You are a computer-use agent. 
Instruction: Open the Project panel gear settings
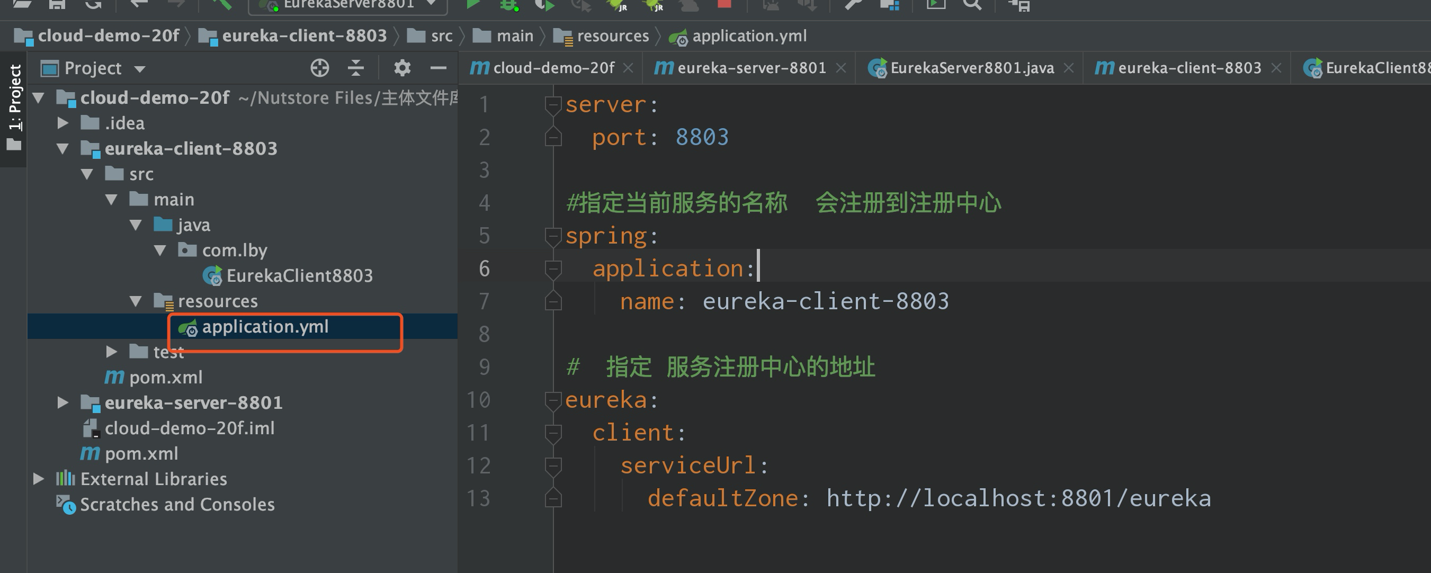[x=401, y=68]
